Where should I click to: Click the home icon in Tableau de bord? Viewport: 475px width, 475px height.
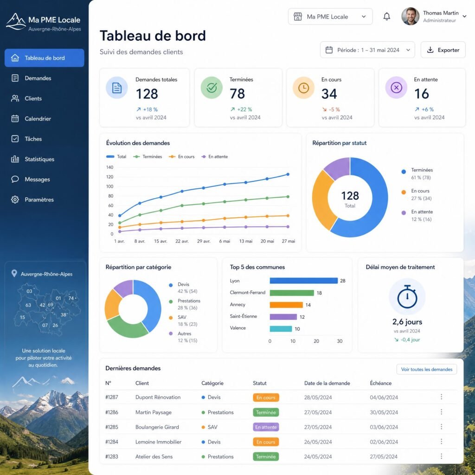click(x=15, y=58)
